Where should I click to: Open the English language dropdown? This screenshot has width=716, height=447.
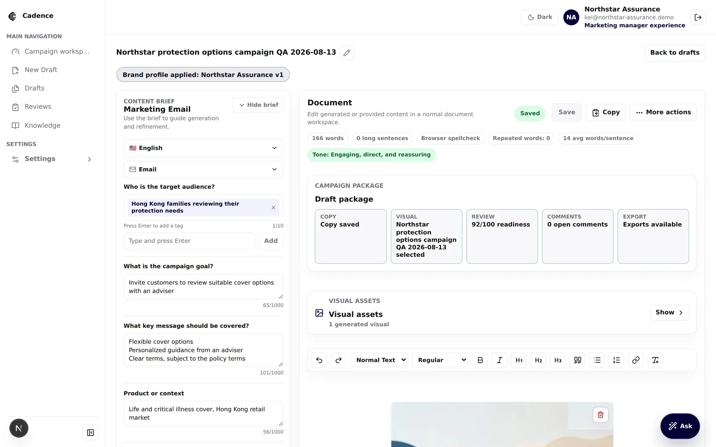tap(203, 148)
